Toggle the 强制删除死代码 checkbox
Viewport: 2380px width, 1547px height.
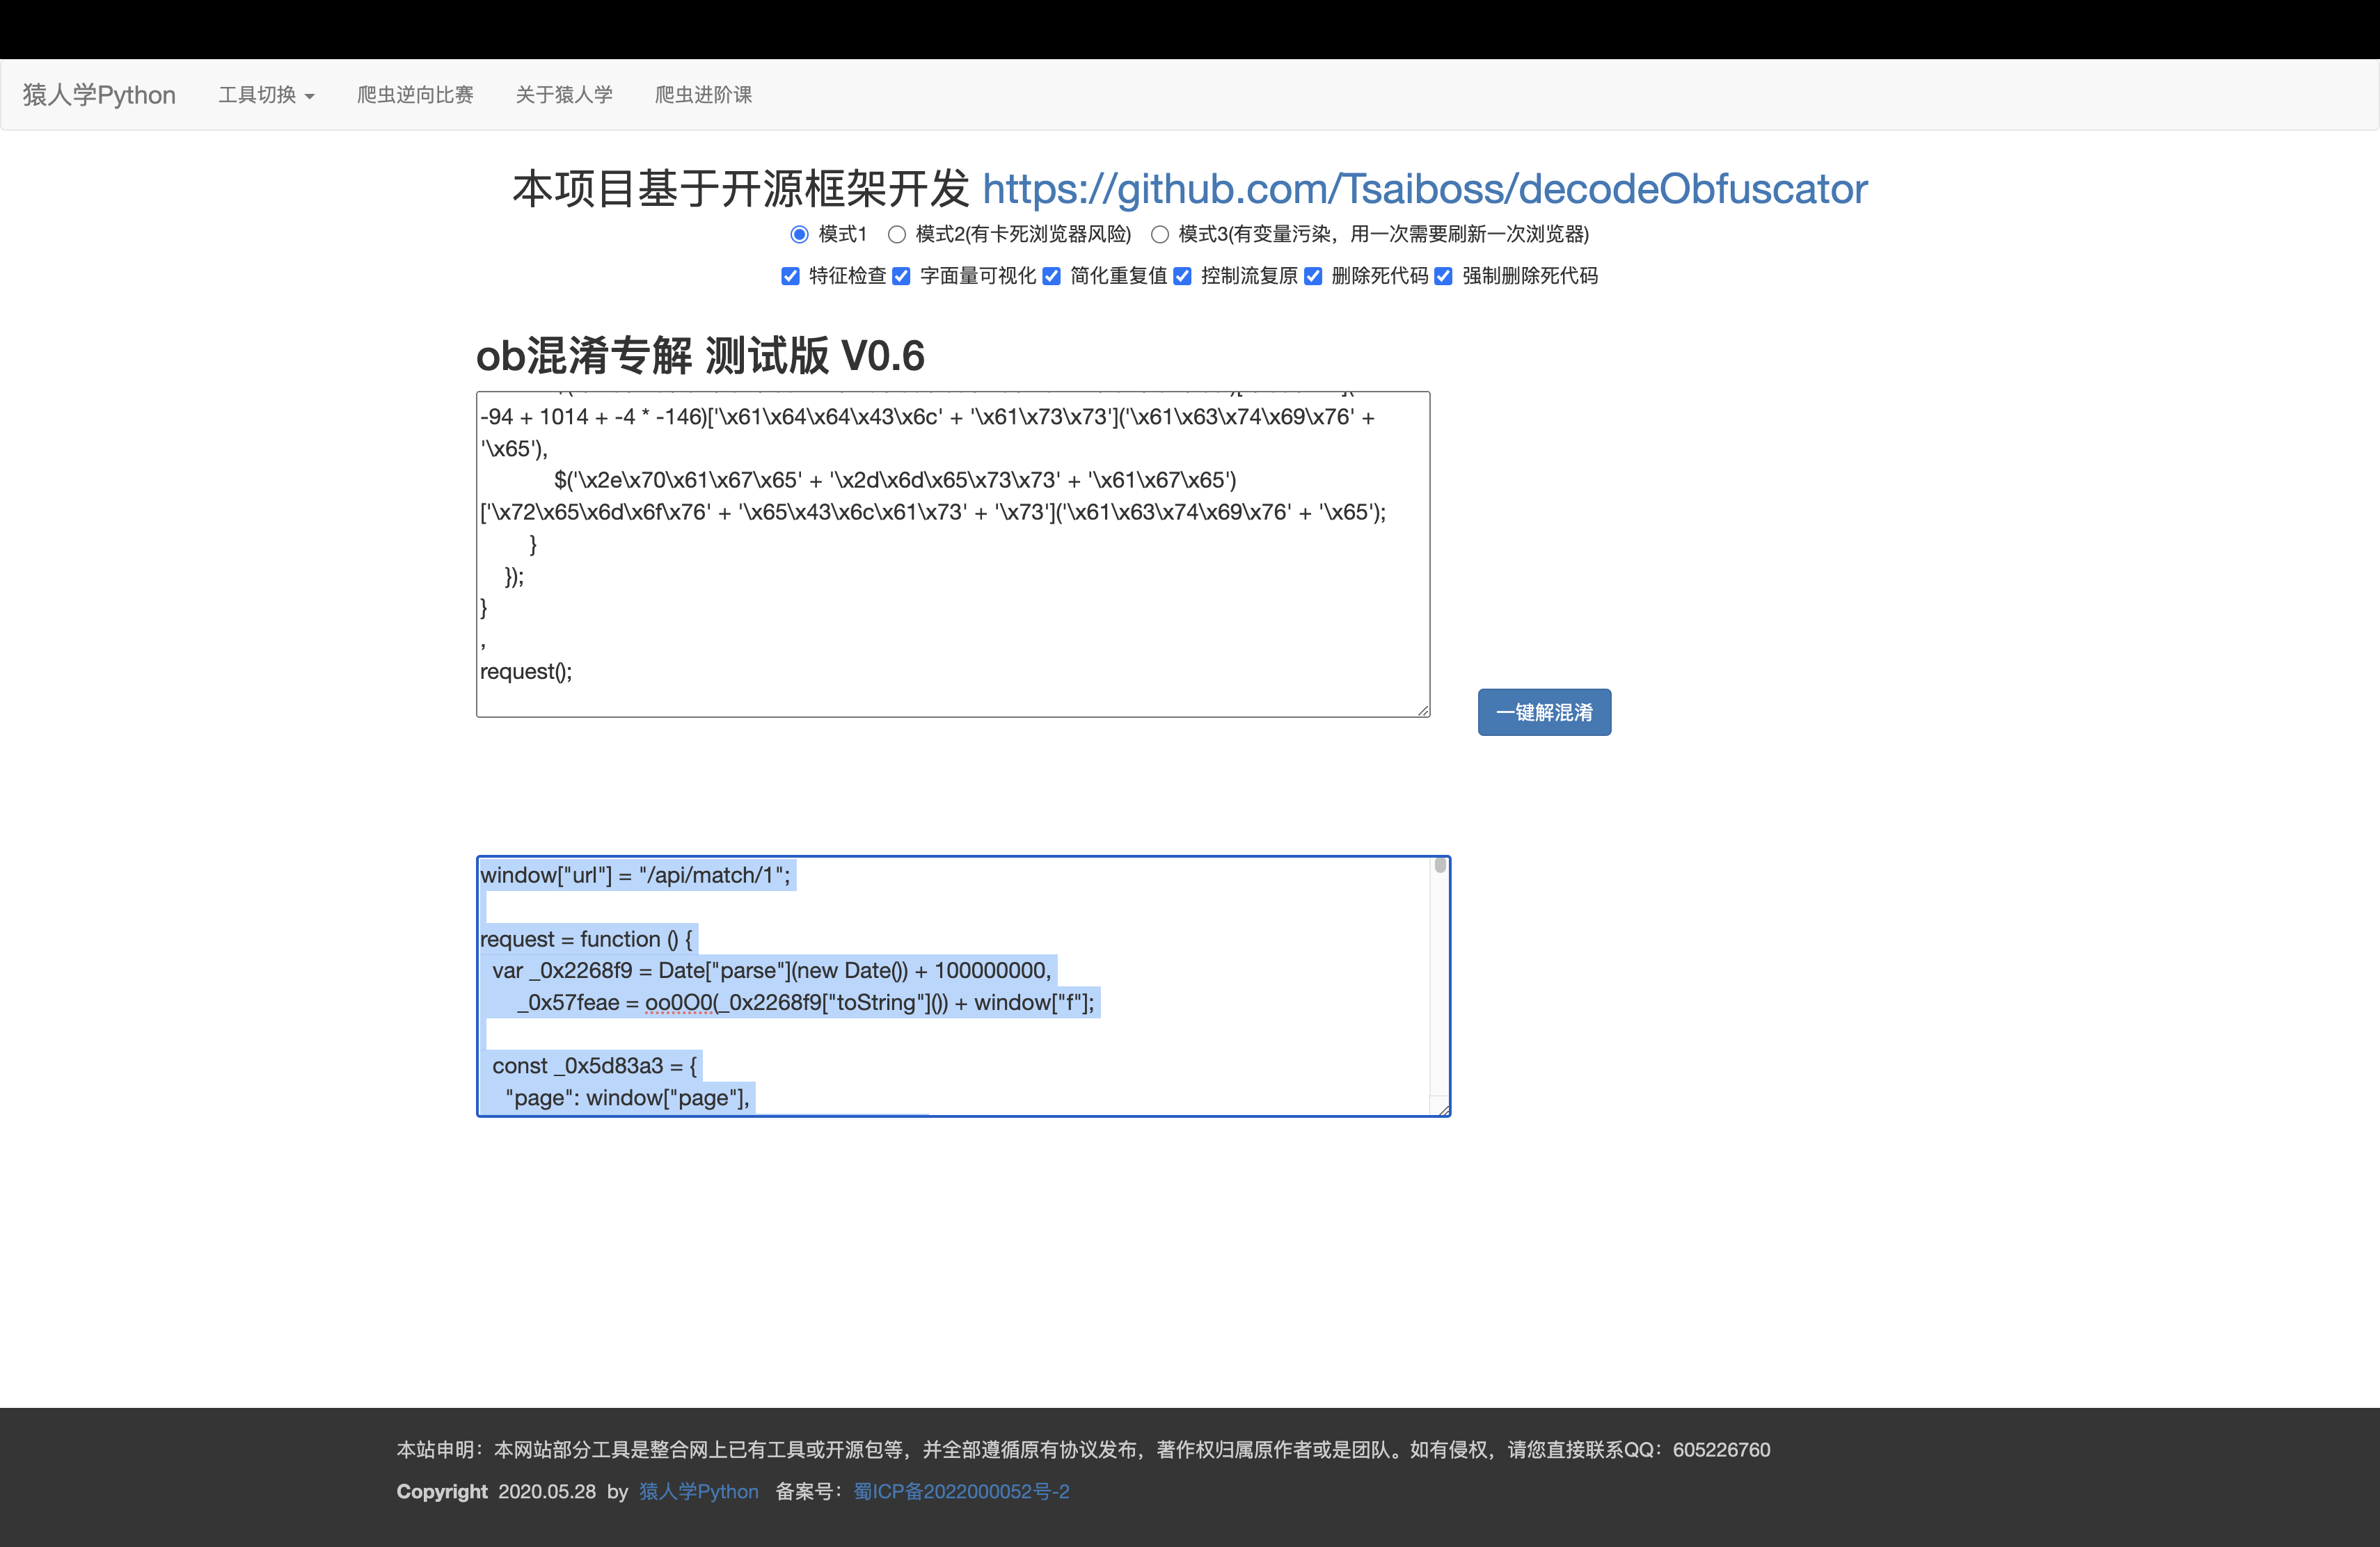[1443, 276]
